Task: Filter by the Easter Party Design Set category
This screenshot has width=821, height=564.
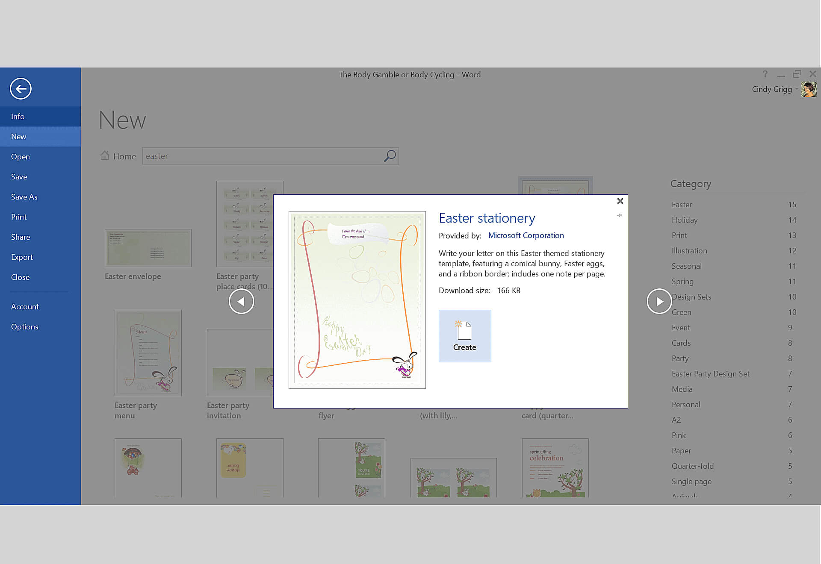Action: click(710, 374)
